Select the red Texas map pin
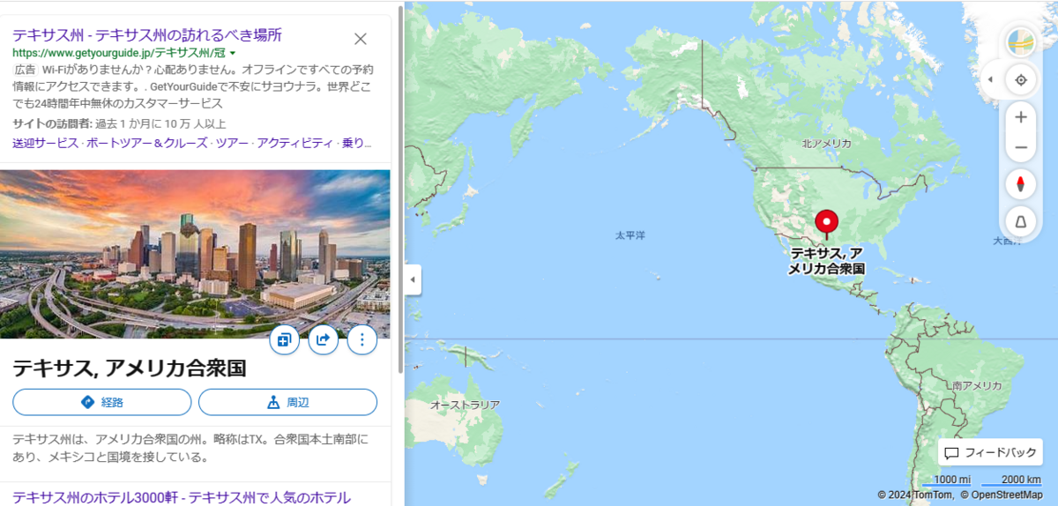The height and width of the screenshot is (506, 1058). tap(826, 224)
